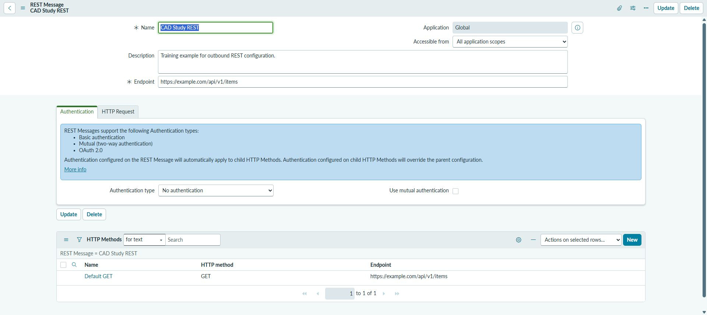Go to previous page of HTTP Methods

[x=318, y=294]
